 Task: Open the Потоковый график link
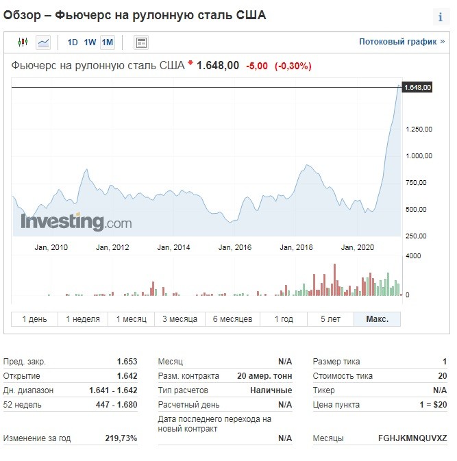pos(397,42)
